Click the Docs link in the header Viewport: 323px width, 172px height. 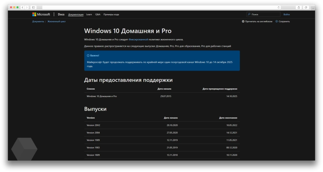click(61, 15)
